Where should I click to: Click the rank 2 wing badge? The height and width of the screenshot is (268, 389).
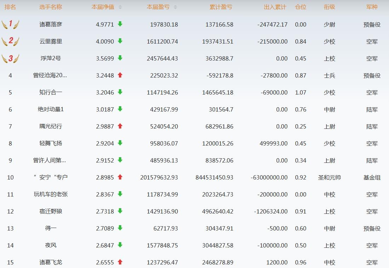pos(10,41)
